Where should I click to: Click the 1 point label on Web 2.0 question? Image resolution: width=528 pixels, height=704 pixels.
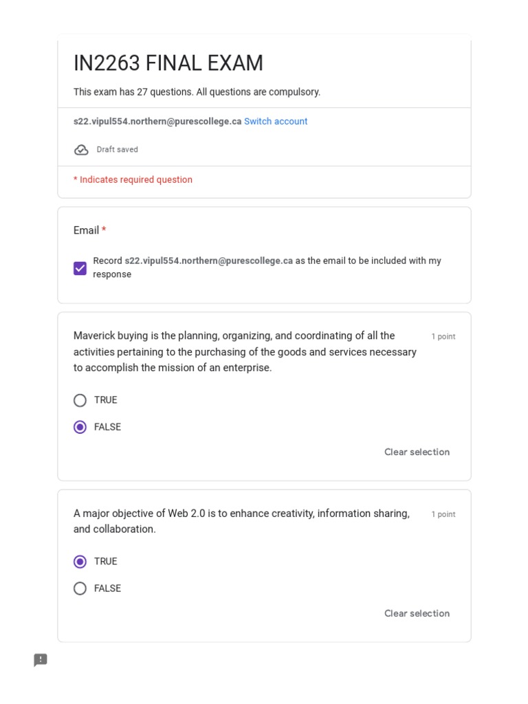click(x=443, y=514)
